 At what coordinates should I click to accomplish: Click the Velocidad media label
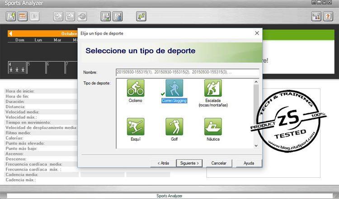(22, 112)
